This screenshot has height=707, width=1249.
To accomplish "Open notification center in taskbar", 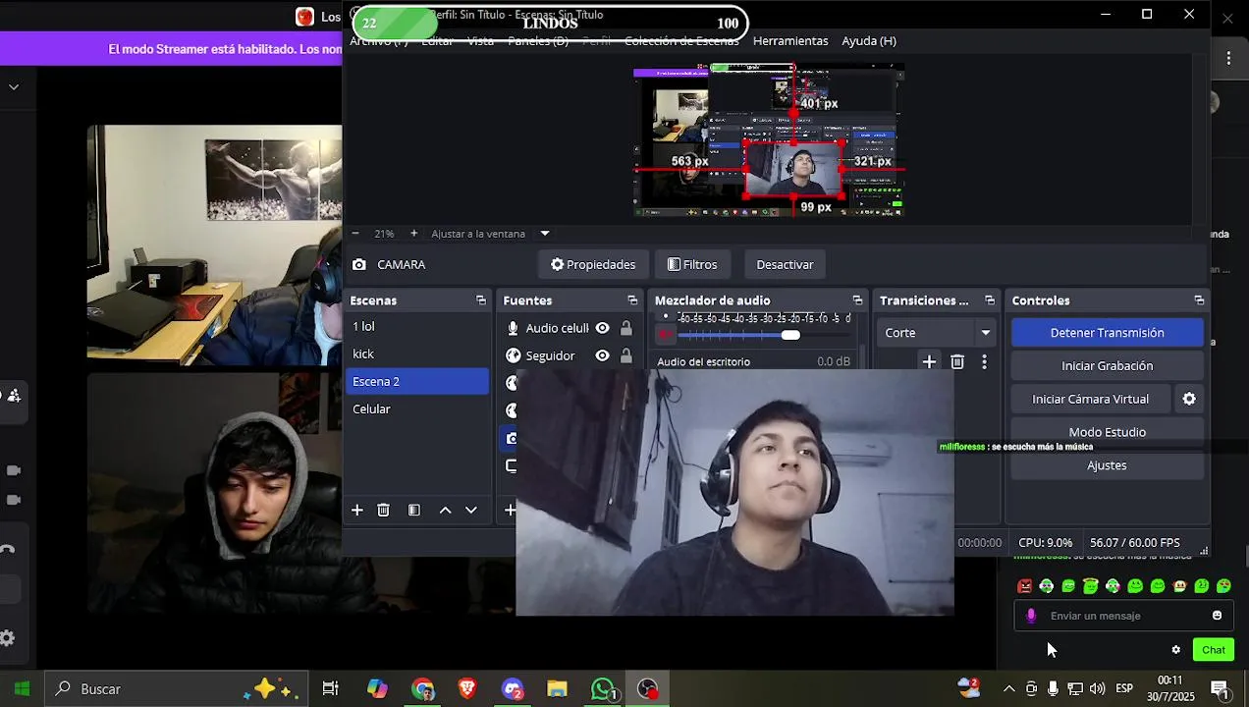I will click(1219, 689).
